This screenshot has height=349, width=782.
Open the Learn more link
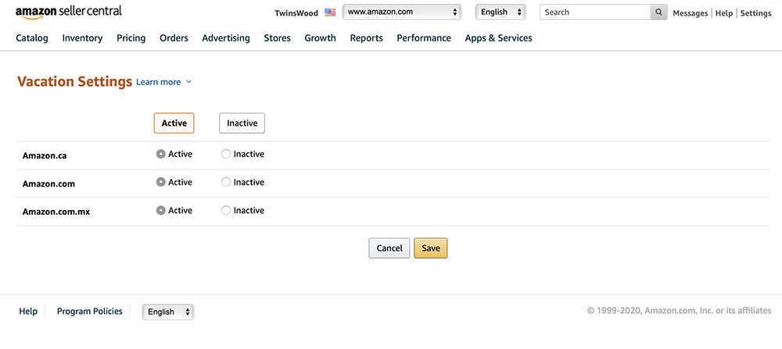point(159,82)
